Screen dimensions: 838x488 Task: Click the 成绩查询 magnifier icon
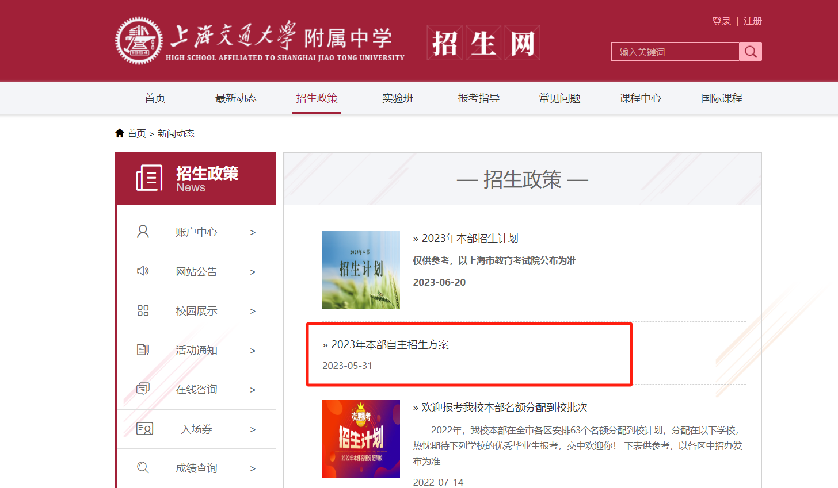click(x=142, y=467)
